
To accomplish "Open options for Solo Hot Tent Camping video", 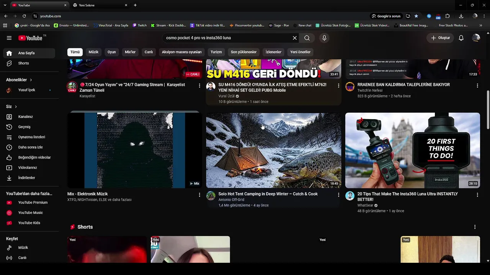I will click(x=338, y=195).
